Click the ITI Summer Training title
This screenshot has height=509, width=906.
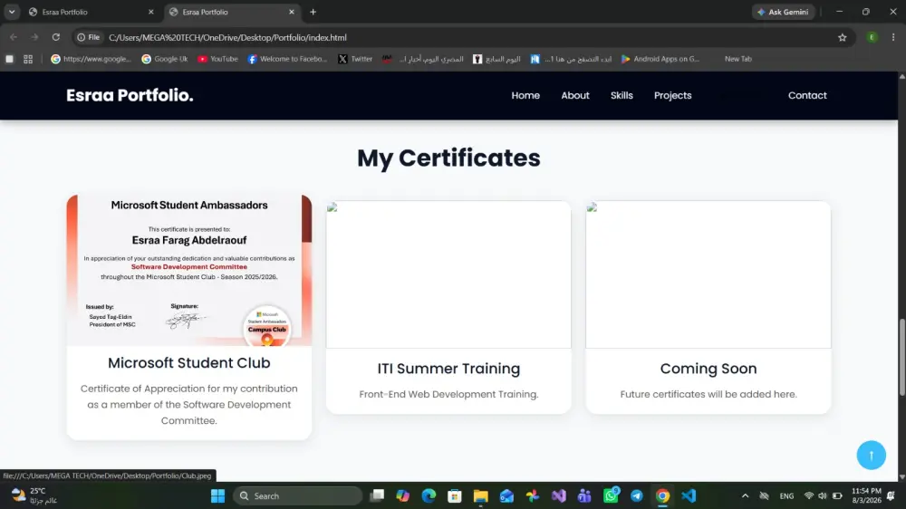pyautogui.click(x=448, y=369)
